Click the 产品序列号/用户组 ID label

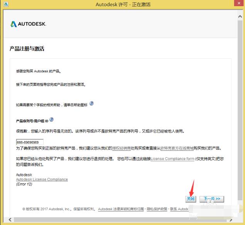click(x=32, y=121)
